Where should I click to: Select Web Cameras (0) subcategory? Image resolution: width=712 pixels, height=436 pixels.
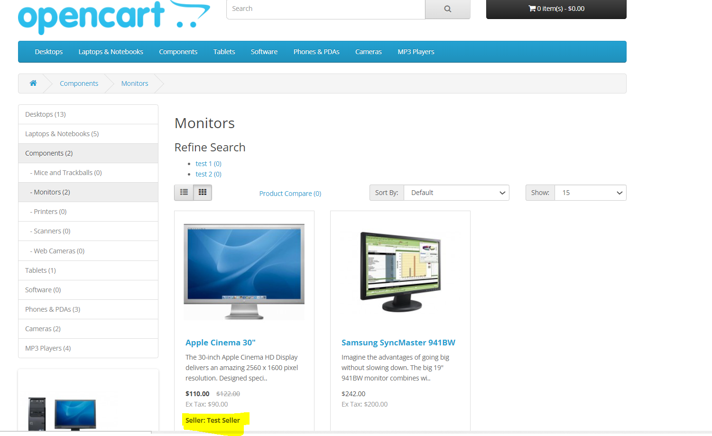[x=88, y=251]
